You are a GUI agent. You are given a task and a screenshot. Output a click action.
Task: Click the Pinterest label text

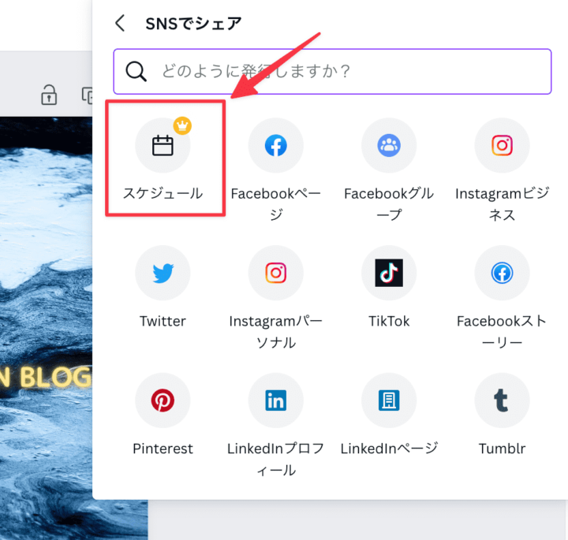163,449
